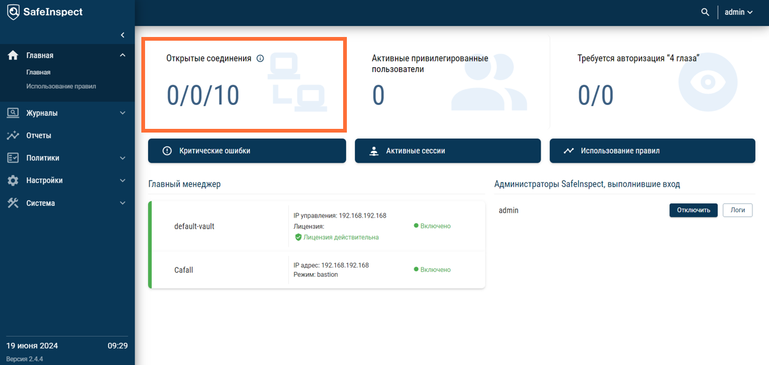This screenshot has width=769, height=365.
Task: Collapse the Главная section chevron
Action: [122, 55]
